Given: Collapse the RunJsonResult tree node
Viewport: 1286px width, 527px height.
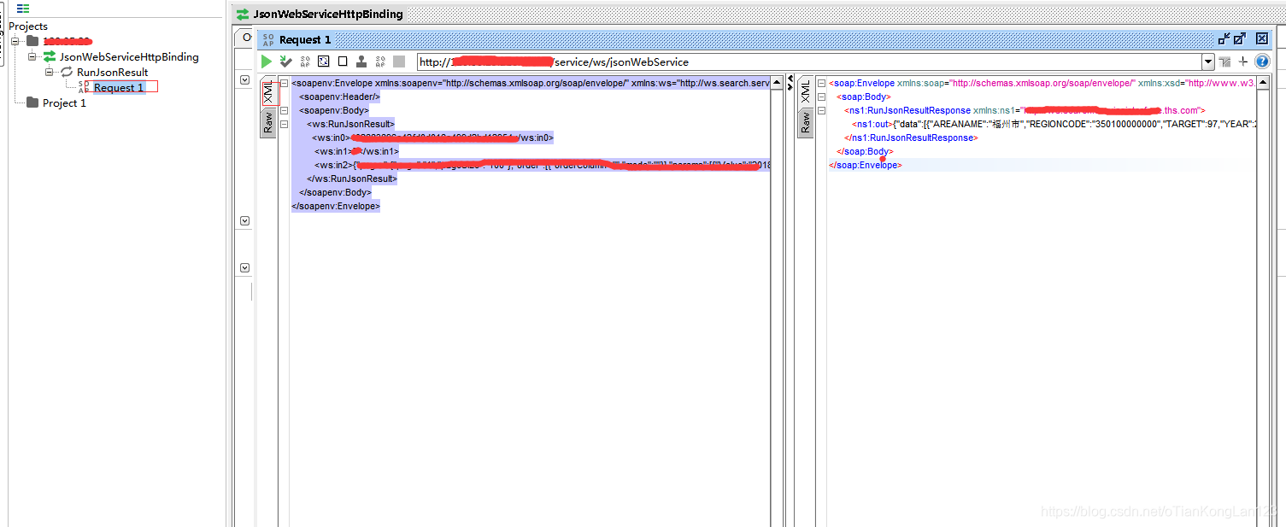Looking at the screenshot, I should [x=50, y=72].
